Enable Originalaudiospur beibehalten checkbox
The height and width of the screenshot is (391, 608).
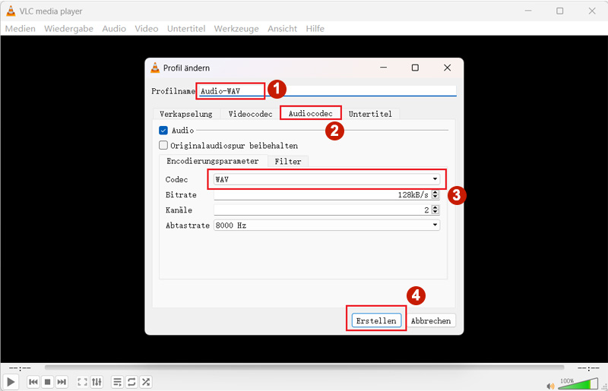(163, 145)
